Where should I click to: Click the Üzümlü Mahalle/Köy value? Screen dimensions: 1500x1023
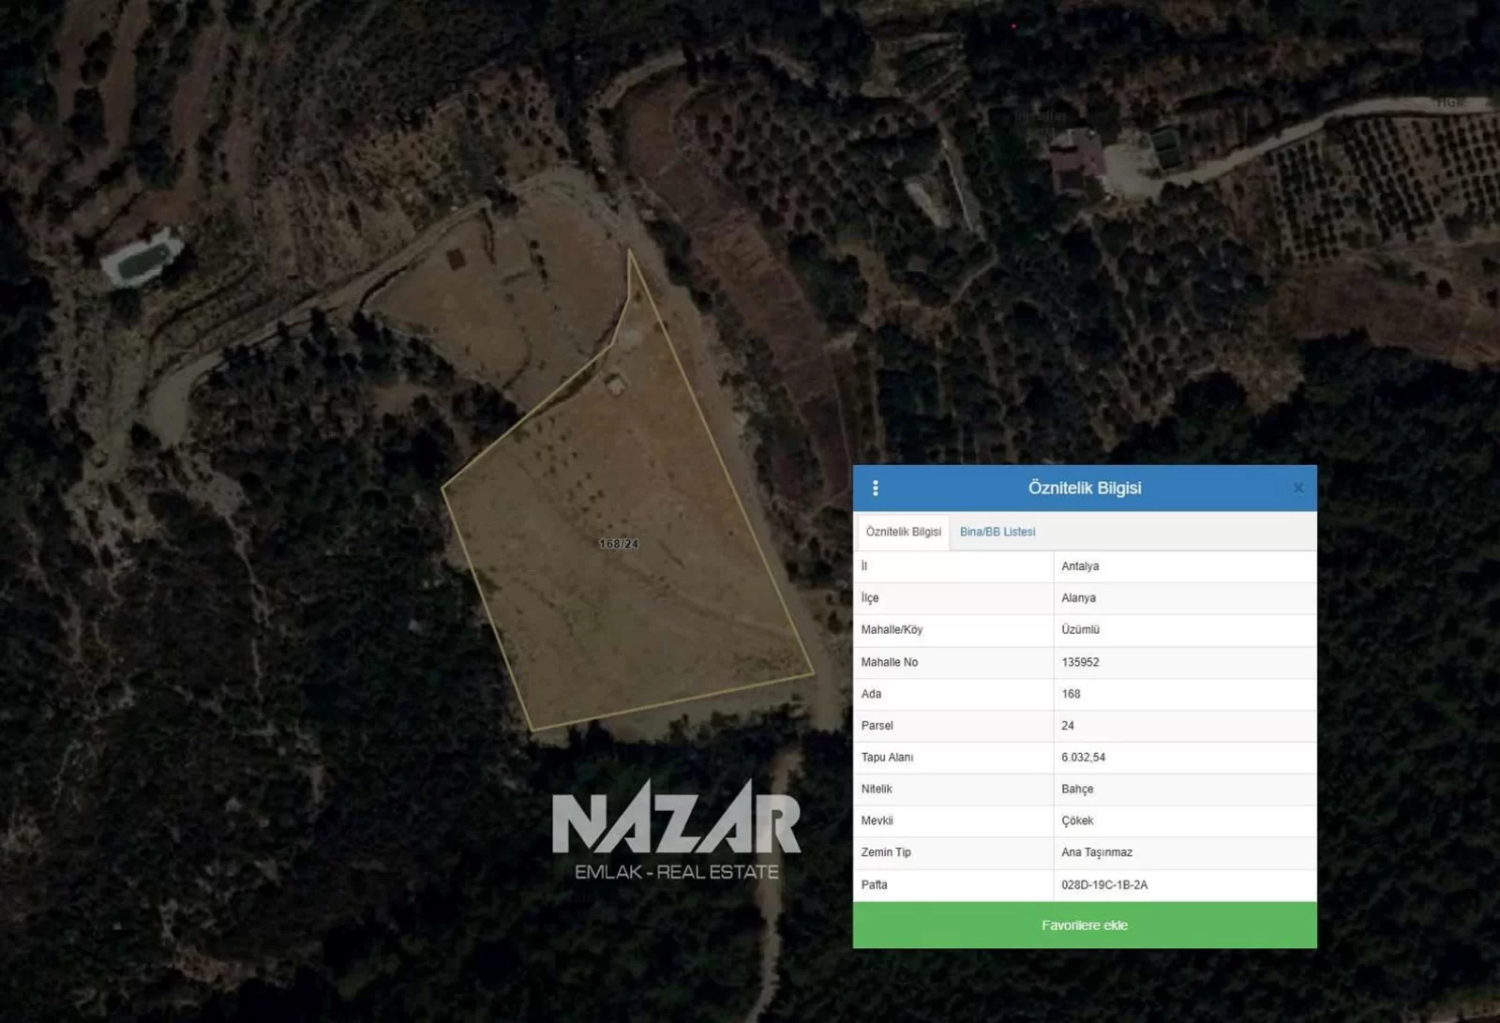tap(1080, 630)
